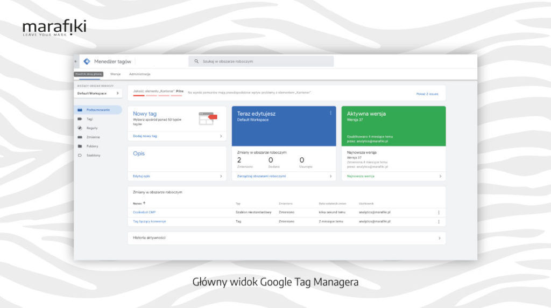Click the '2 miesiące temu' date cell

click(331, 221)
